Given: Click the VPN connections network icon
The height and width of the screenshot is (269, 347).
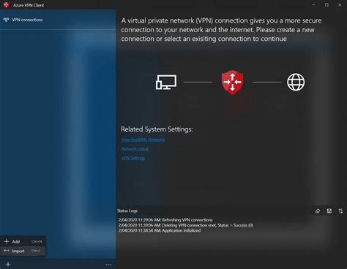Looking at the screenshot, I should point(6,20).
